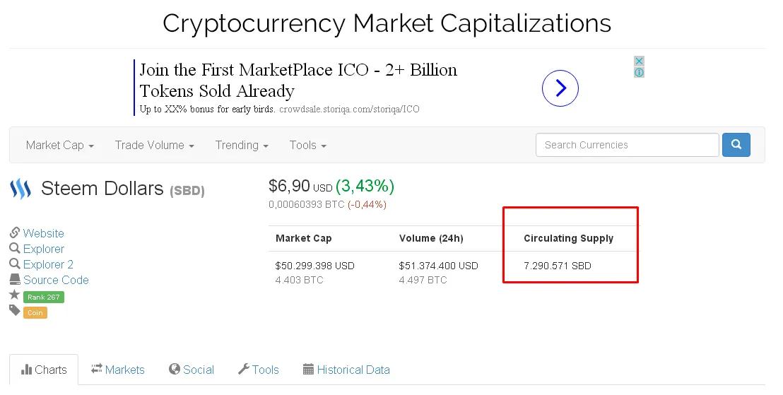
Task: Expand the Tools dropdown in navbar
Action: [x=307, y=146]
